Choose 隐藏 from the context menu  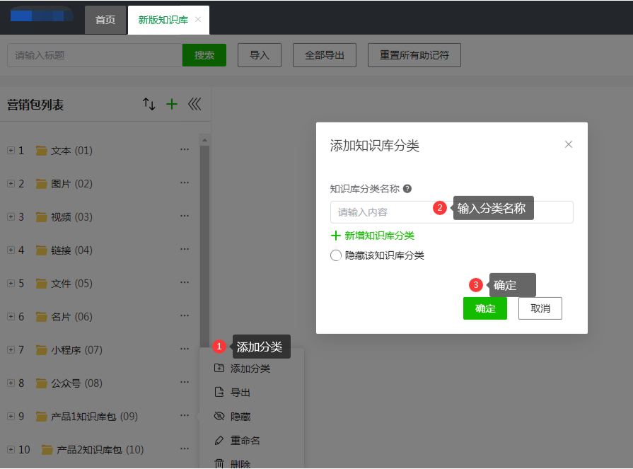pyautogui.click(x=240, y=417)
